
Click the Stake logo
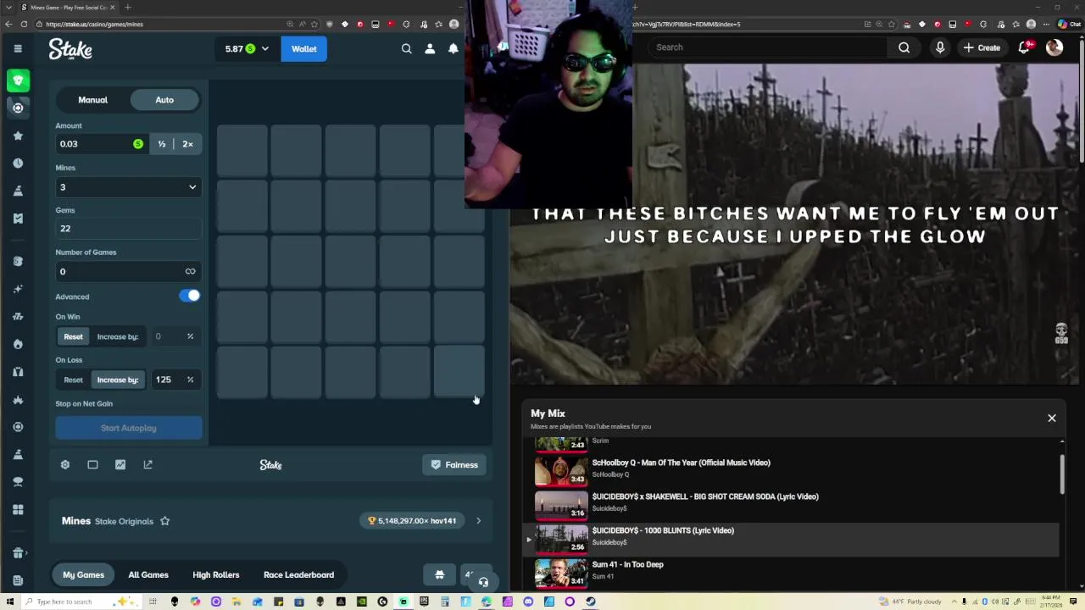point(70,49)
